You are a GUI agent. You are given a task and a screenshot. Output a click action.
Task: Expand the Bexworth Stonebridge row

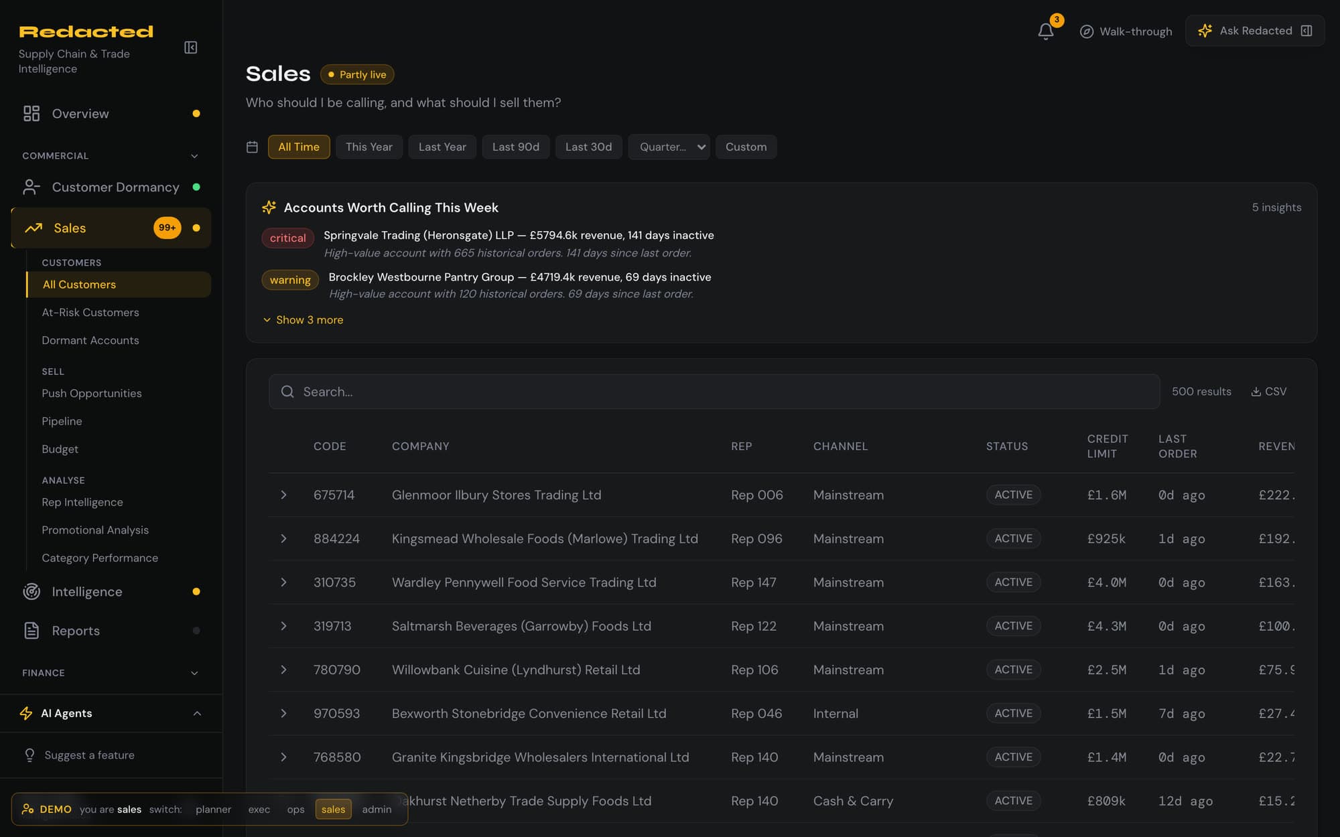point(283,713)
